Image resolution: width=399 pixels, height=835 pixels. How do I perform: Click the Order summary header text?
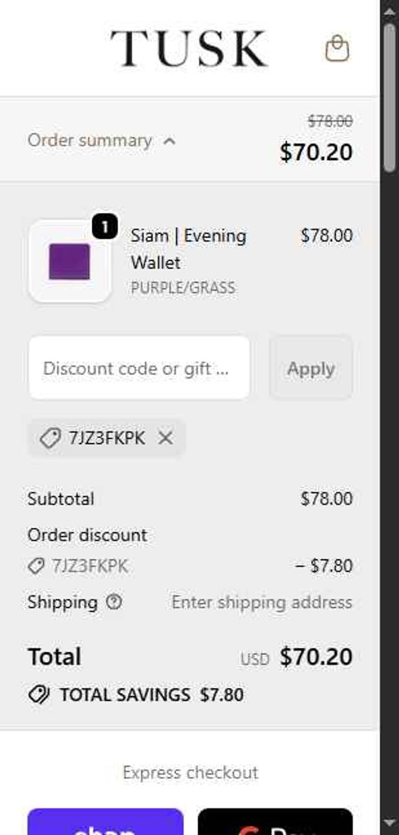point(90,141)
